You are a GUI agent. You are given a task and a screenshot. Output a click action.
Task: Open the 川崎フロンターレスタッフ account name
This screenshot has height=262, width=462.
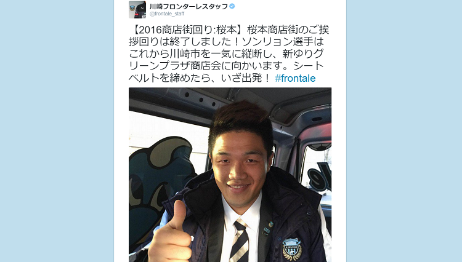[188, 7]
